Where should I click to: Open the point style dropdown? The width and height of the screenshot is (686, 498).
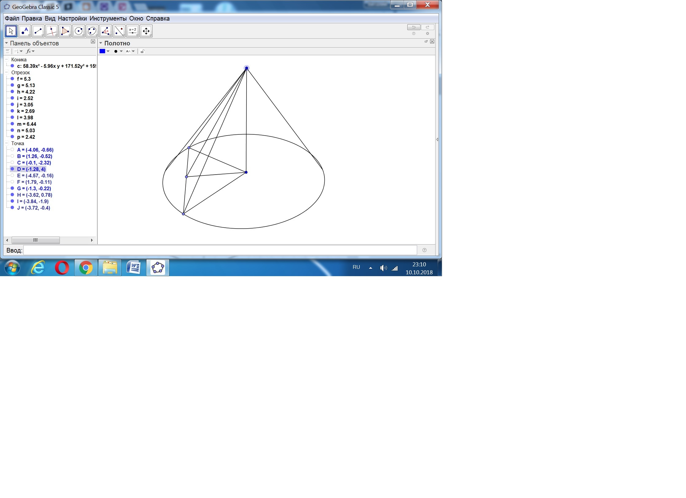[x=121, y=51]
